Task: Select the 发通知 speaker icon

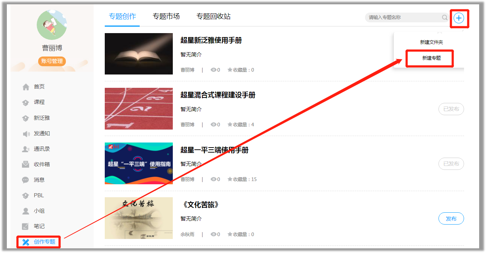Action: click(26, 134)
